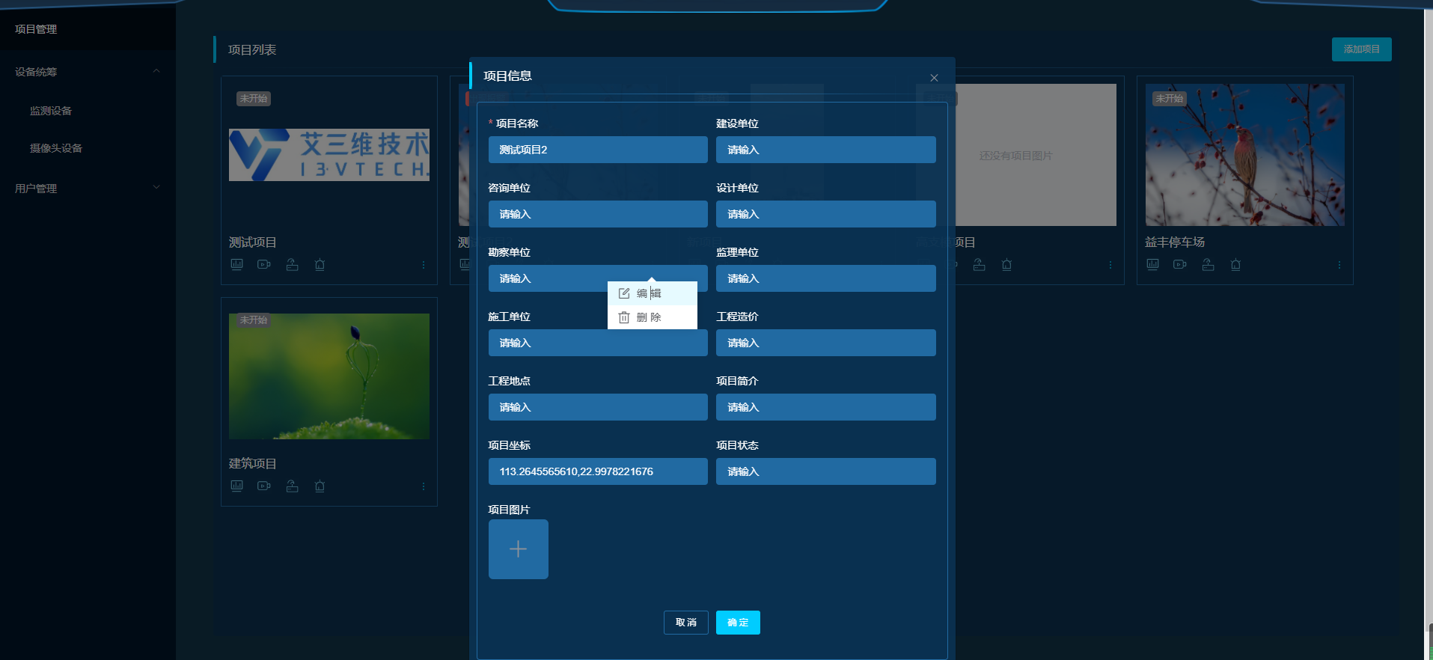Screen dimensions: 1433x660
Task: Focus the 监理单位 input field
Action: click(x=826, y=278)
